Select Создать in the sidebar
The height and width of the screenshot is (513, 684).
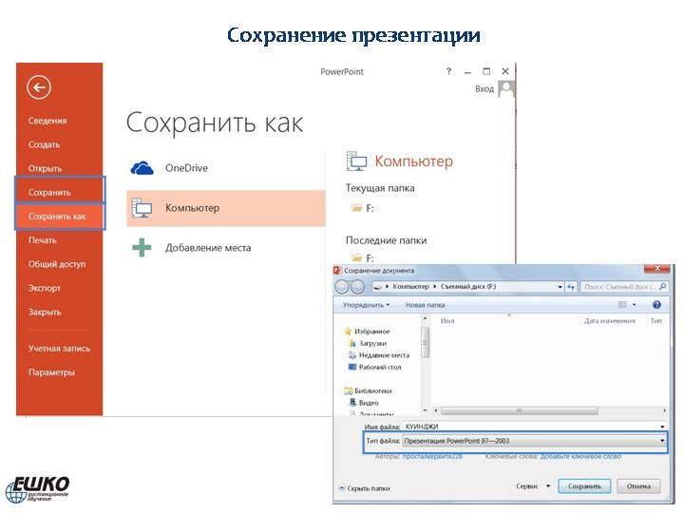pyautogui.click(x=44, y=144)
